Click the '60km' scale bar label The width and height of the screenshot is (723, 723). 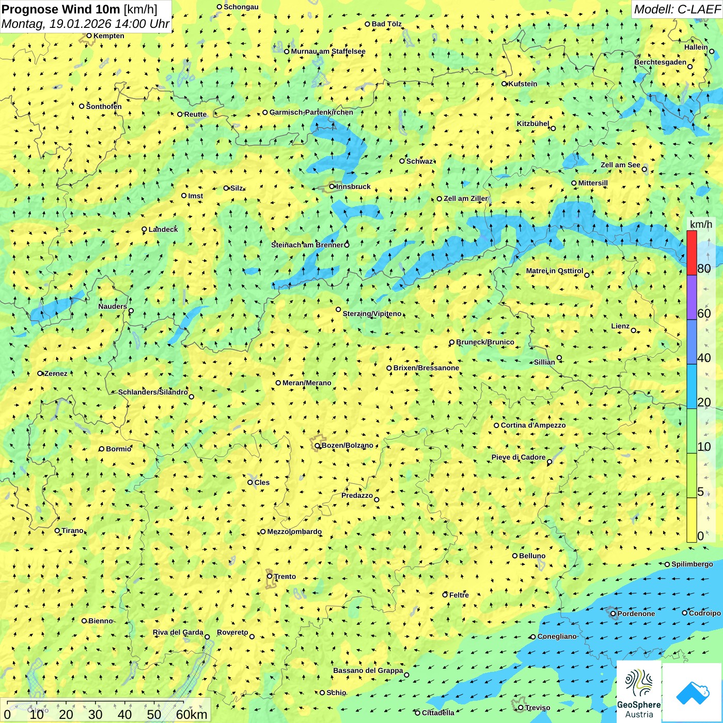(192, 714)
